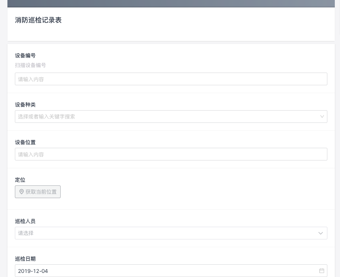Open the 巡检人员 select field

(171, 233)
